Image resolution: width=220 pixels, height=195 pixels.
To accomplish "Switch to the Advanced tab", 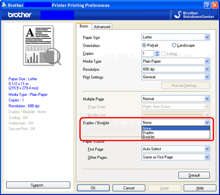I will [102, 27].
